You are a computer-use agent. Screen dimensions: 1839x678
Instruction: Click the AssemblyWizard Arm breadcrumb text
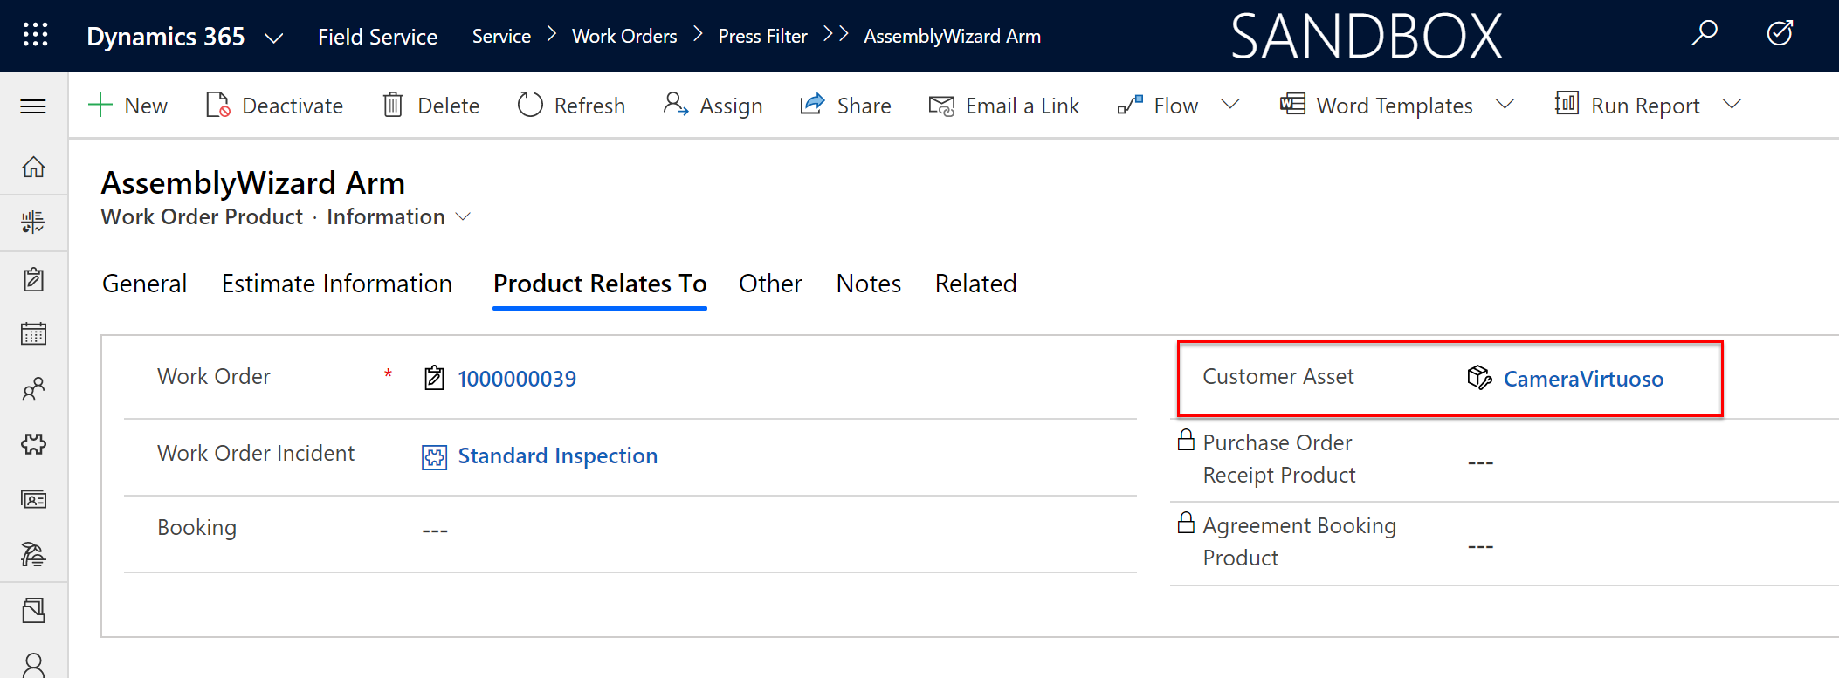coord(952,36)
